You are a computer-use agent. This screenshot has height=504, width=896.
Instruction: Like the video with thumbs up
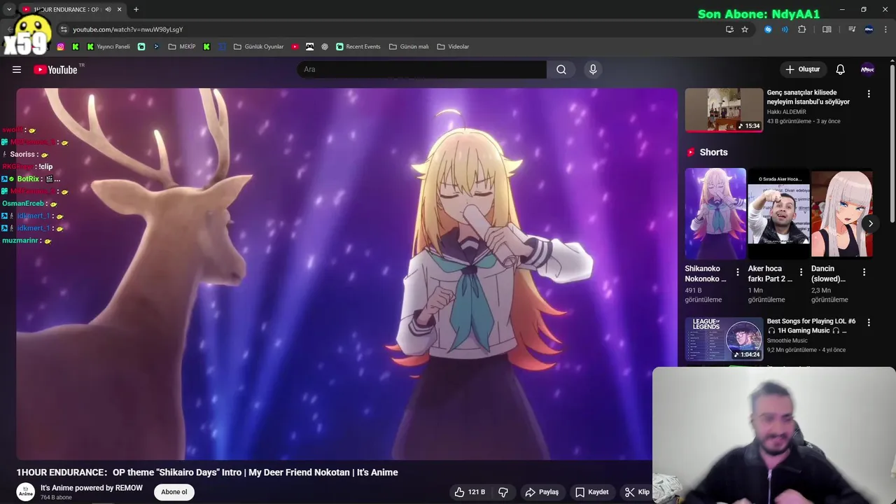(470, 492)
